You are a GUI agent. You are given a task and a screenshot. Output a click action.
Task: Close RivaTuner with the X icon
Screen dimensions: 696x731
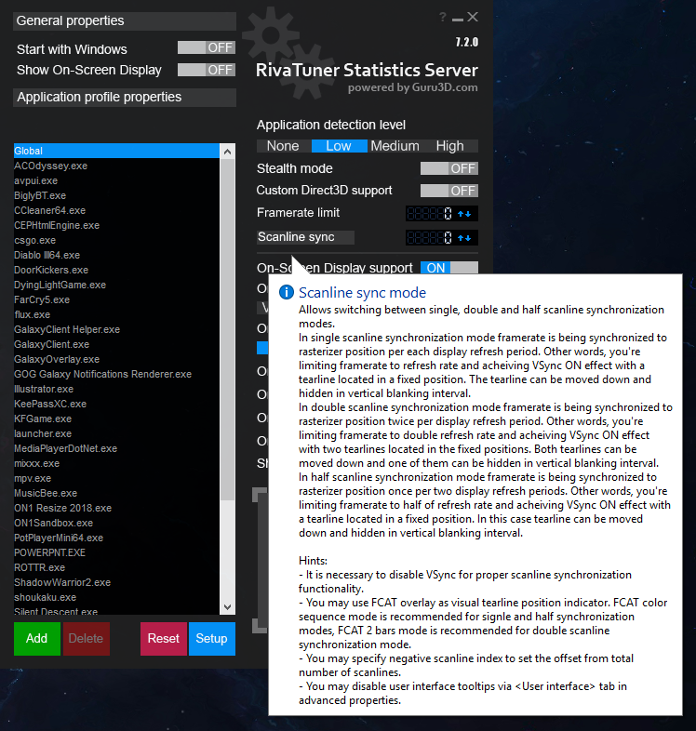473,17
